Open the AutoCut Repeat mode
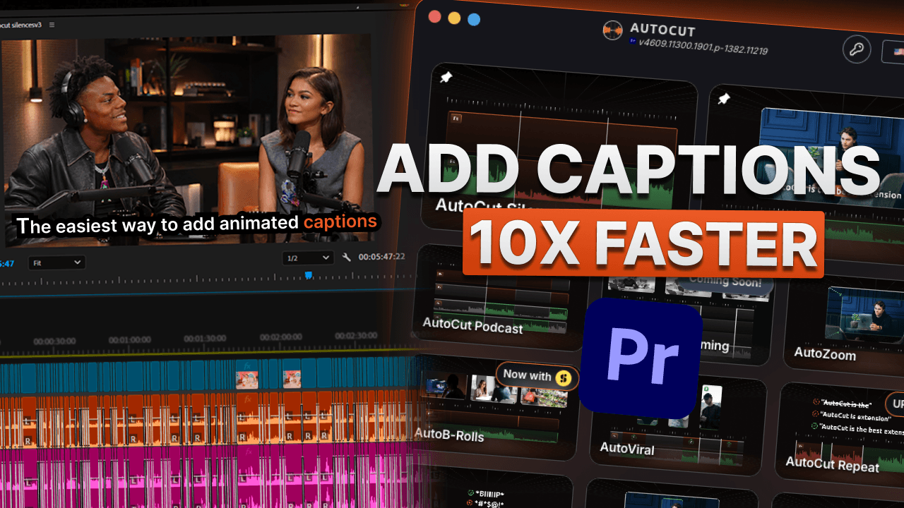This screenshot has height=508, width=904. click(840, 430)
